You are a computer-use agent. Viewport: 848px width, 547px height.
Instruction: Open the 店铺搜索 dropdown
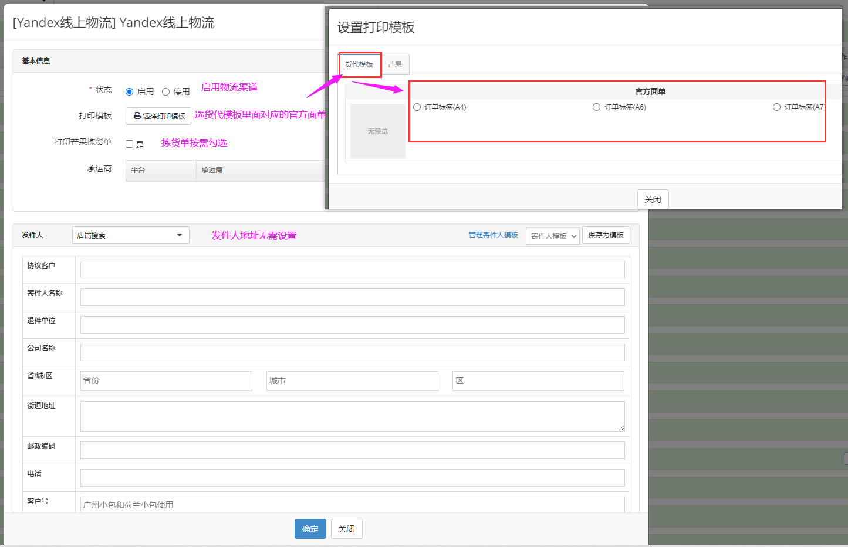(x=131, y=235)
